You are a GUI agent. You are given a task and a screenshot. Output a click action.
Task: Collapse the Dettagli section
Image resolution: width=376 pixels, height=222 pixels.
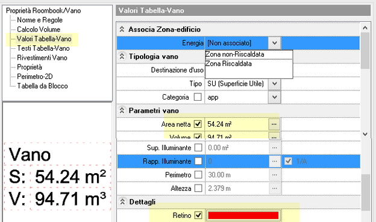coord(122,201)
